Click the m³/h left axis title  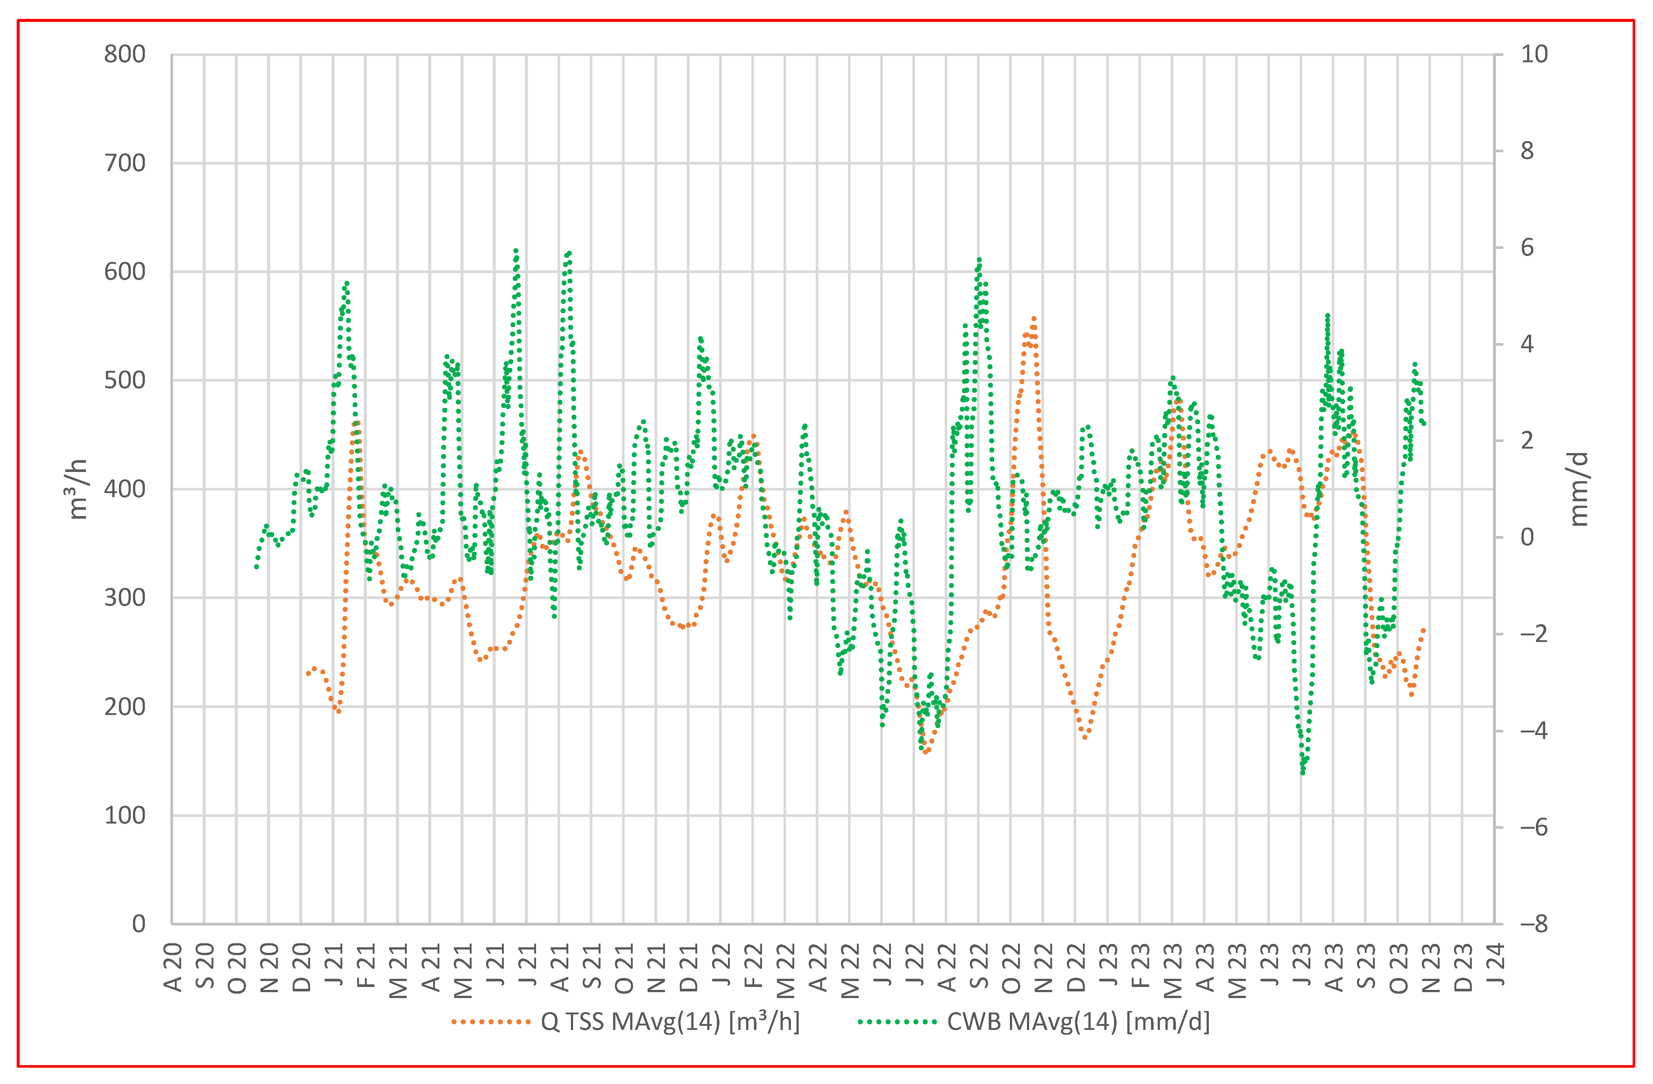click(x=78, y=489)
